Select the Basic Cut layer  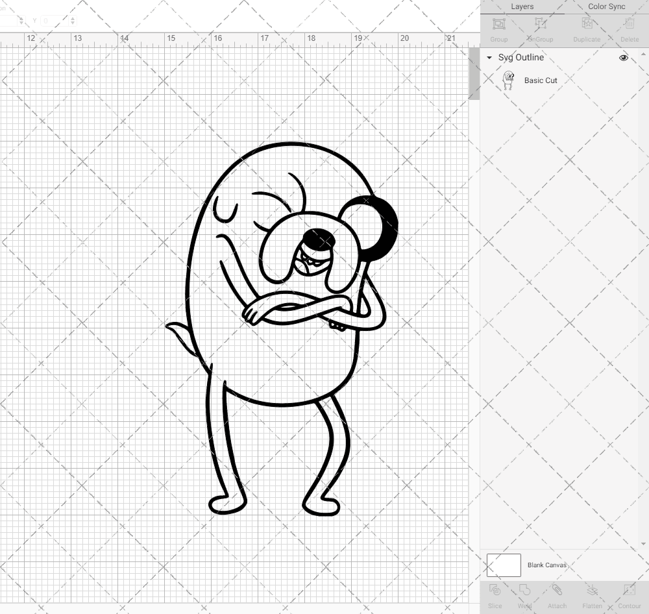point(541,80)
